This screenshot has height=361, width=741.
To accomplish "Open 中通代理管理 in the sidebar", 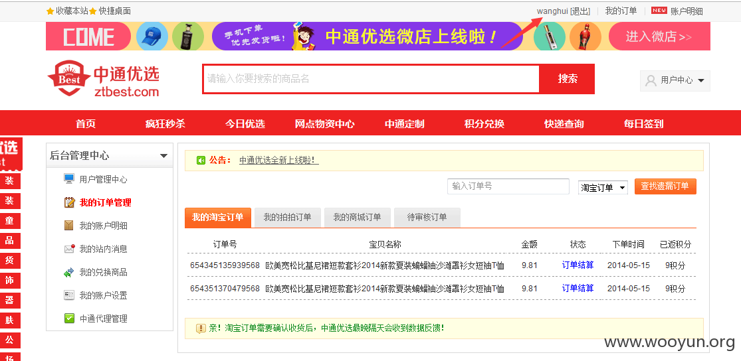I will (104, 319).
